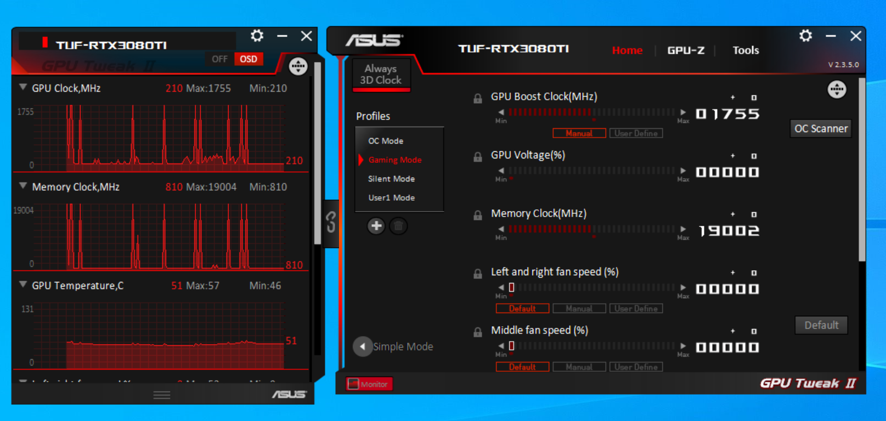
Task: Click the trash icon under Profiles
Action: click(x=398, y=226)
